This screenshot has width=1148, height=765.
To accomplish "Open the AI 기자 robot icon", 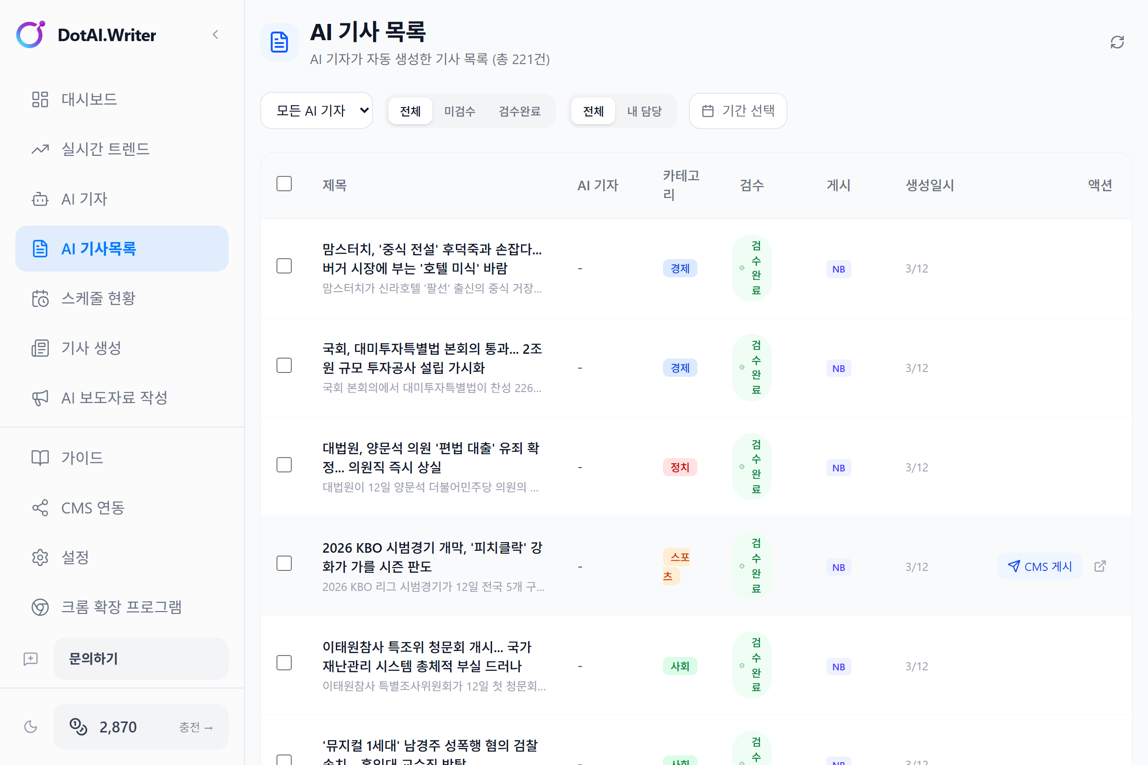I will coord(40,199).
